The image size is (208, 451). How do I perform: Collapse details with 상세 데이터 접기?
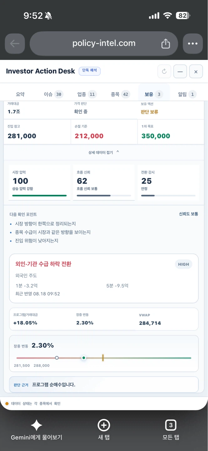pos(104,152)
